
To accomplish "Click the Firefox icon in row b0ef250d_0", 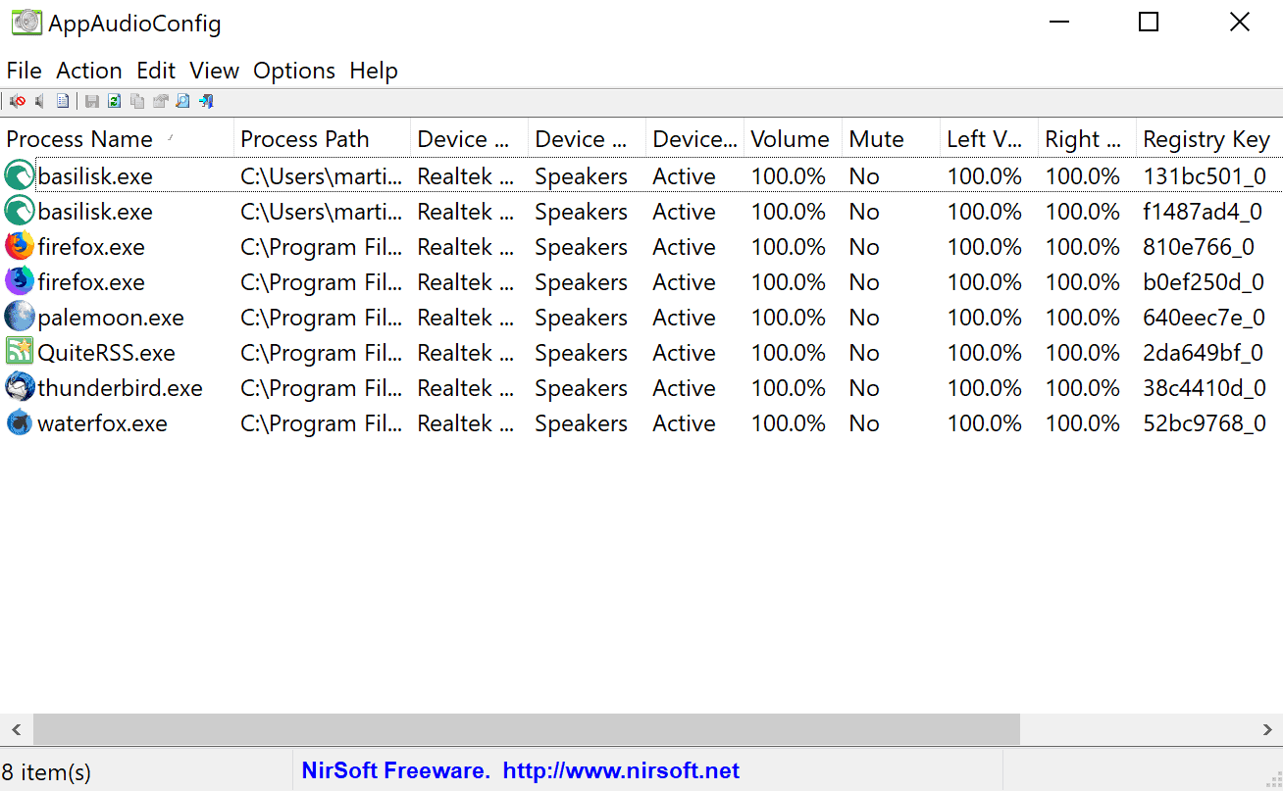I will click(x=19, y=282).
